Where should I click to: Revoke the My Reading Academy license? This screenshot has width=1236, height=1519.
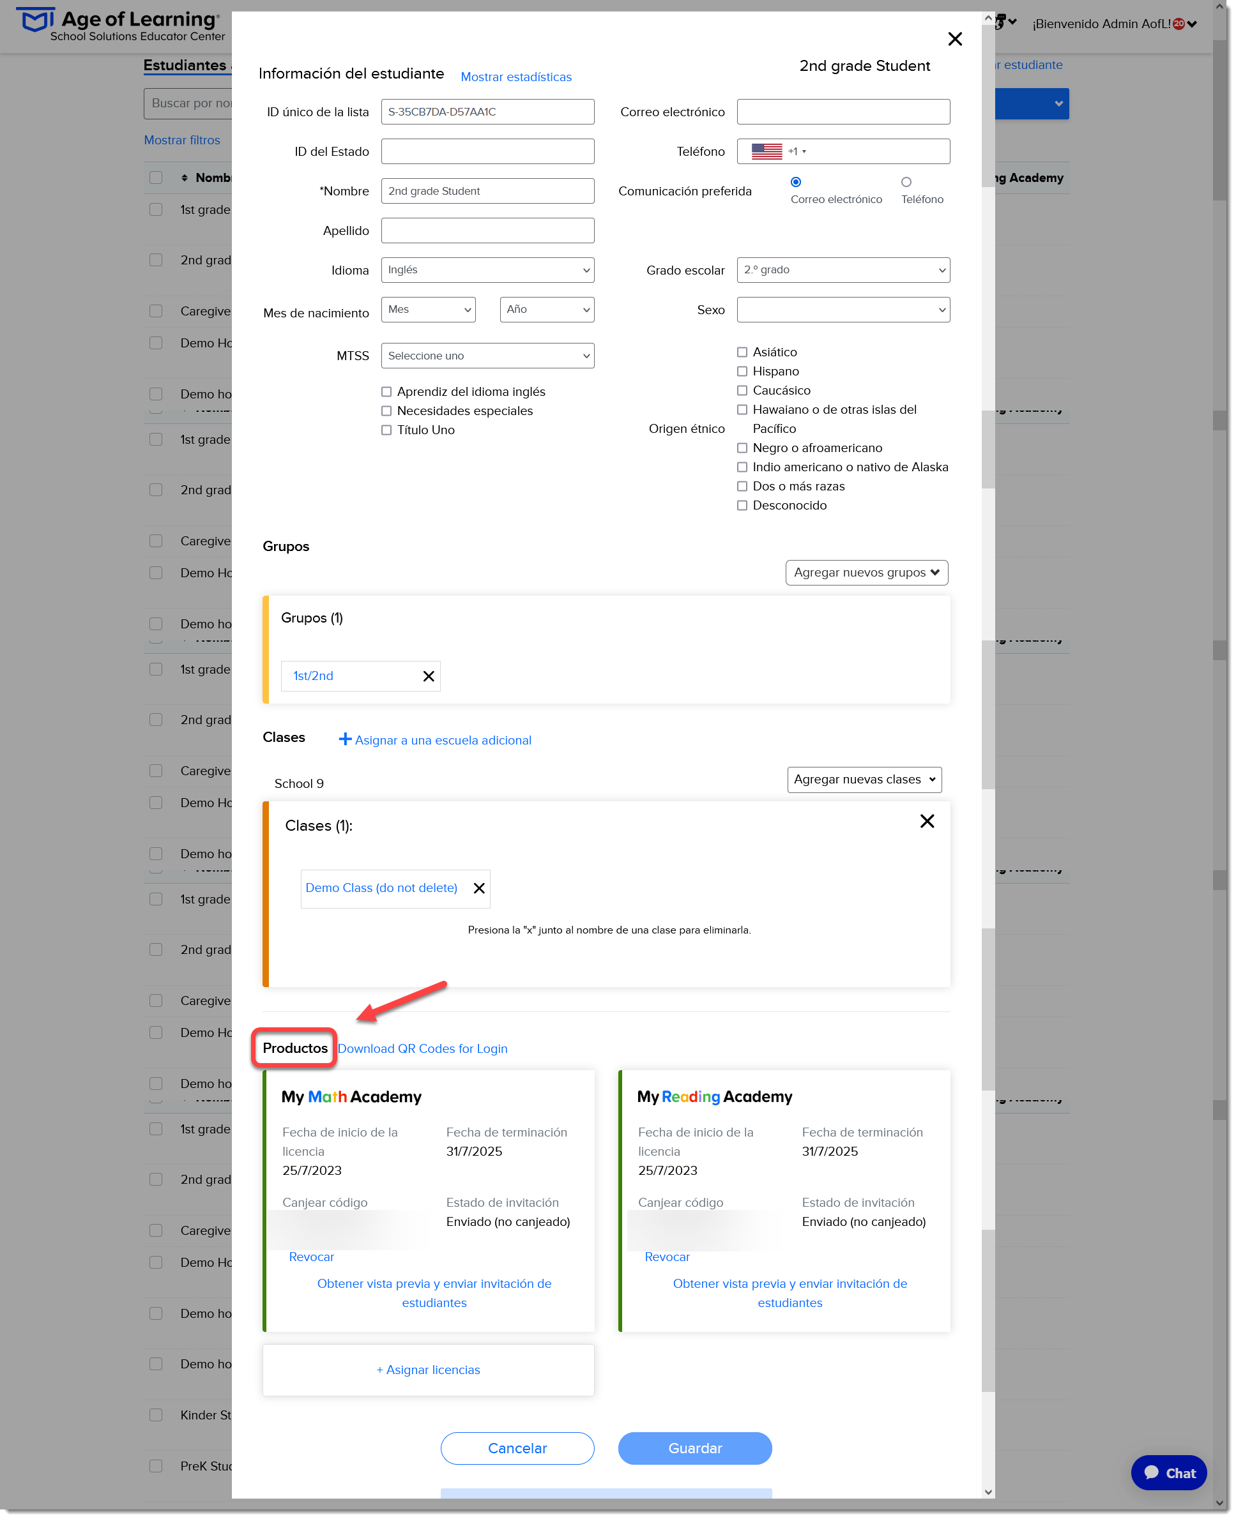(667, 1257)
